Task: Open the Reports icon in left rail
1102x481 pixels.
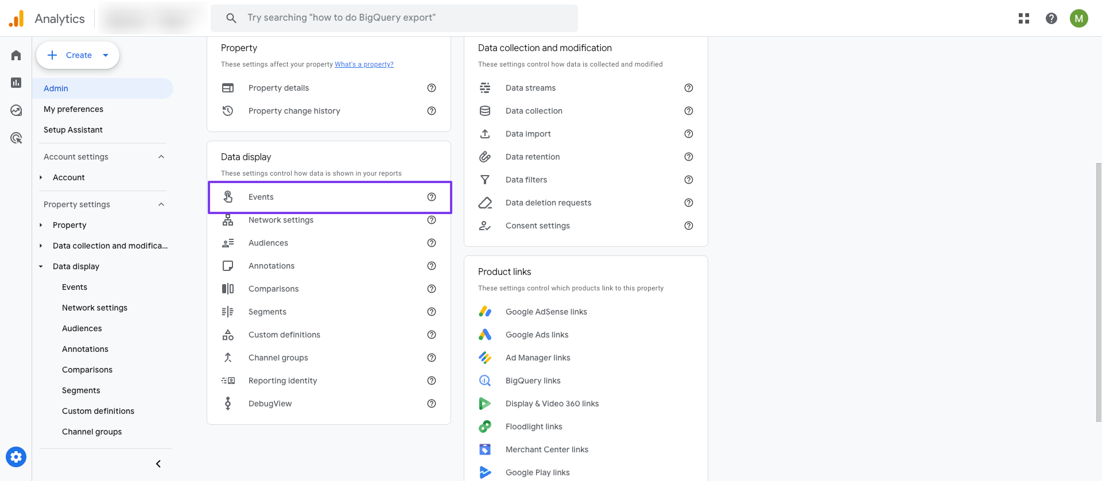Action: click(x=16, y=83)
